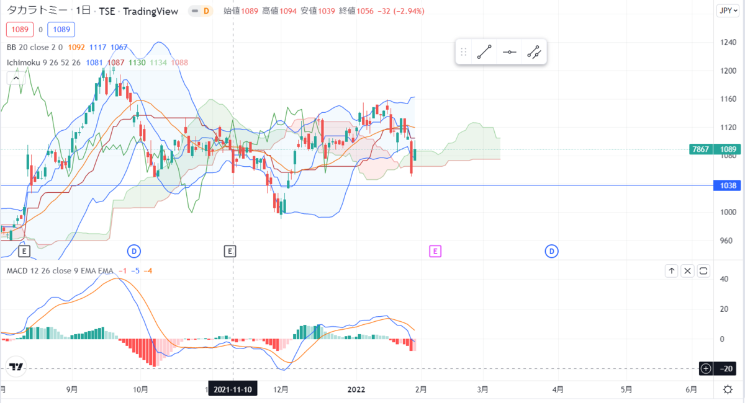The image size is (745, 403).
Task: Click the 12月 label on time axis
Action: pyautogui.click(x=281, y=390)
